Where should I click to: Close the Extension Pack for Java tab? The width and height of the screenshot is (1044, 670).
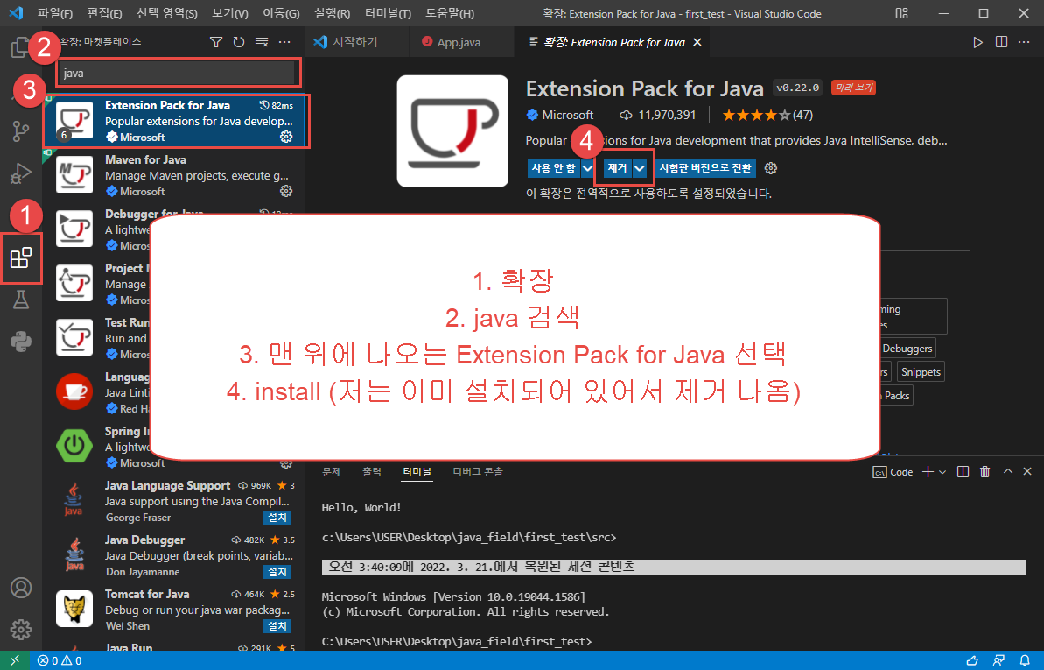tap(697, 42)
